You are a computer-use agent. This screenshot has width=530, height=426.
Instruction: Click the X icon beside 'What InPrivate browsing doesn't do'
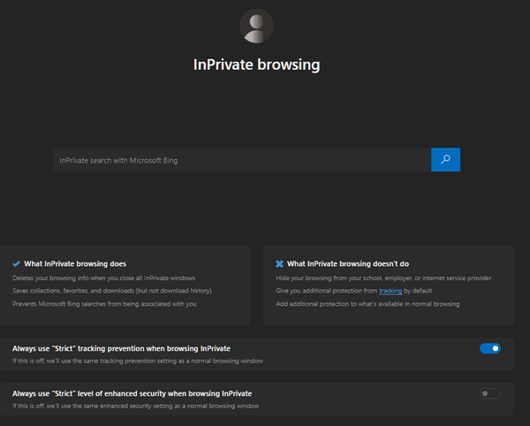pyautogui.click(x=279, y=263)
